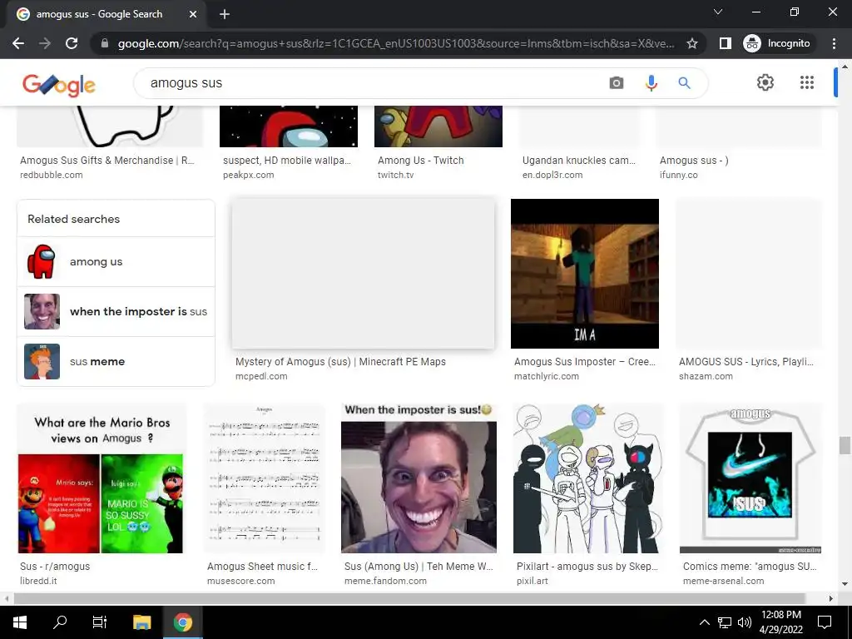Select the amogus sus - Google Search tab
This screenshot has width=852, height=639.
click(x=107, y=14)
